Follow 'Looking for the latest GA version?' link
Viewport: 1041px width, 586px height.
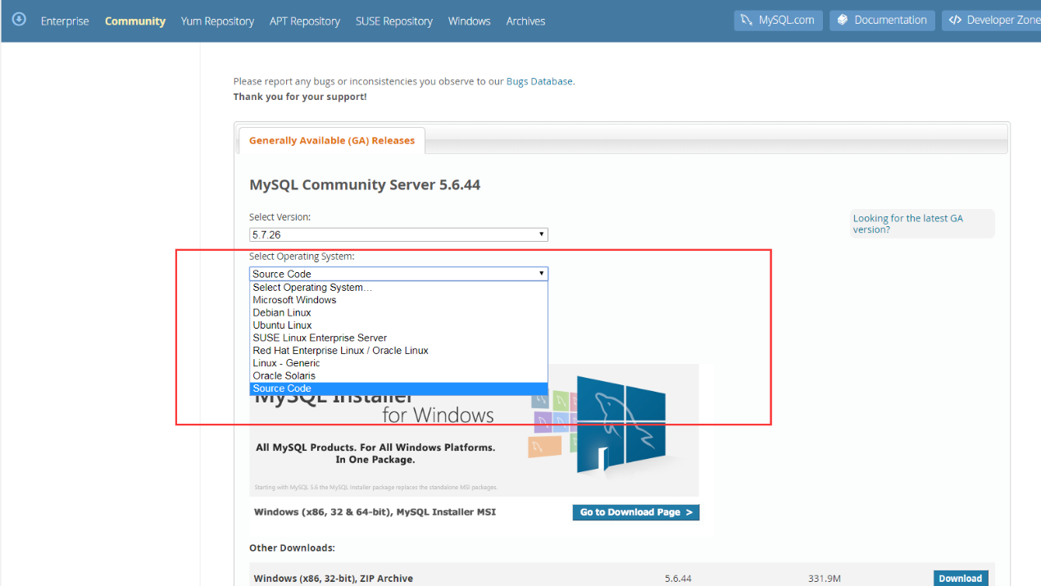(908, 224)
